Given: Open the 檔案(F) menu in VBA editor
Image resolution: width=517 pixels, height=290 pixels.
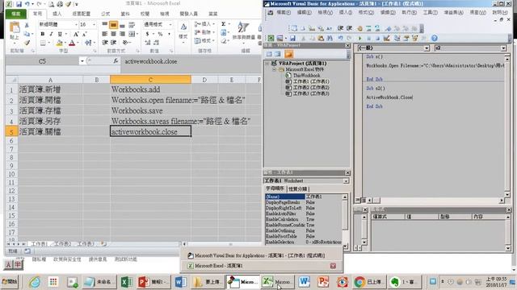Looking at the screenshot, I should coord(284,13).
